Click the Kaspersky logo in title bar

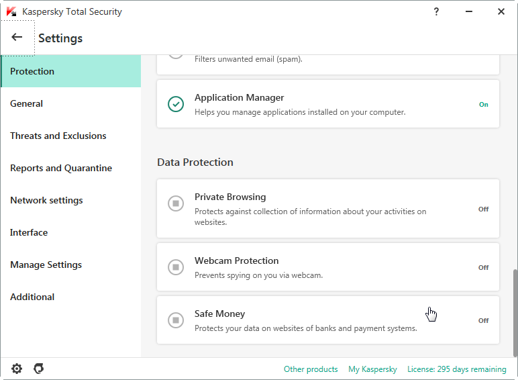pos(11,11)
